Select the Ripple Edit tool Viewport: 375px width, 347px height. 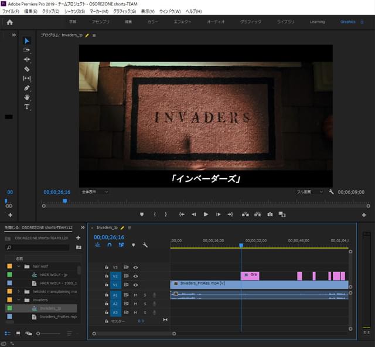coord(27,59)
